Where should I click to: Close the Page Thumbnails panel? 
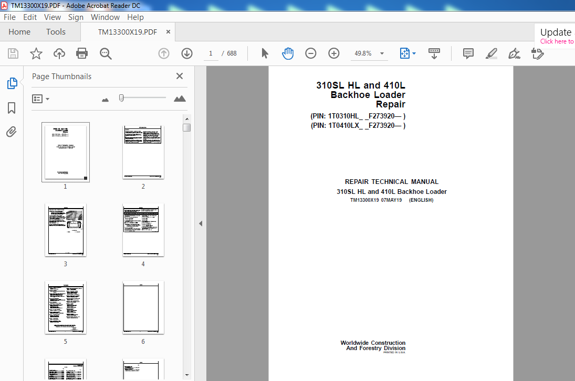tap(179, 76)
